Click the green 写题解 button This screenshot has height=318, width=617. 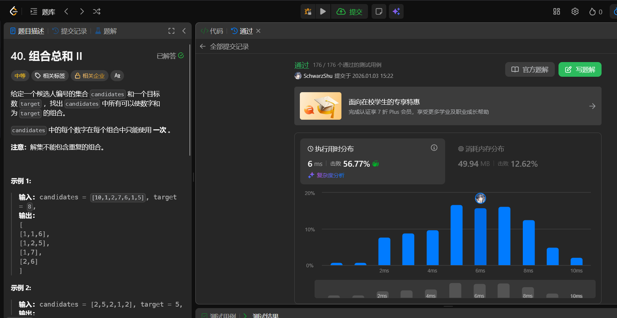pos(579,69)
